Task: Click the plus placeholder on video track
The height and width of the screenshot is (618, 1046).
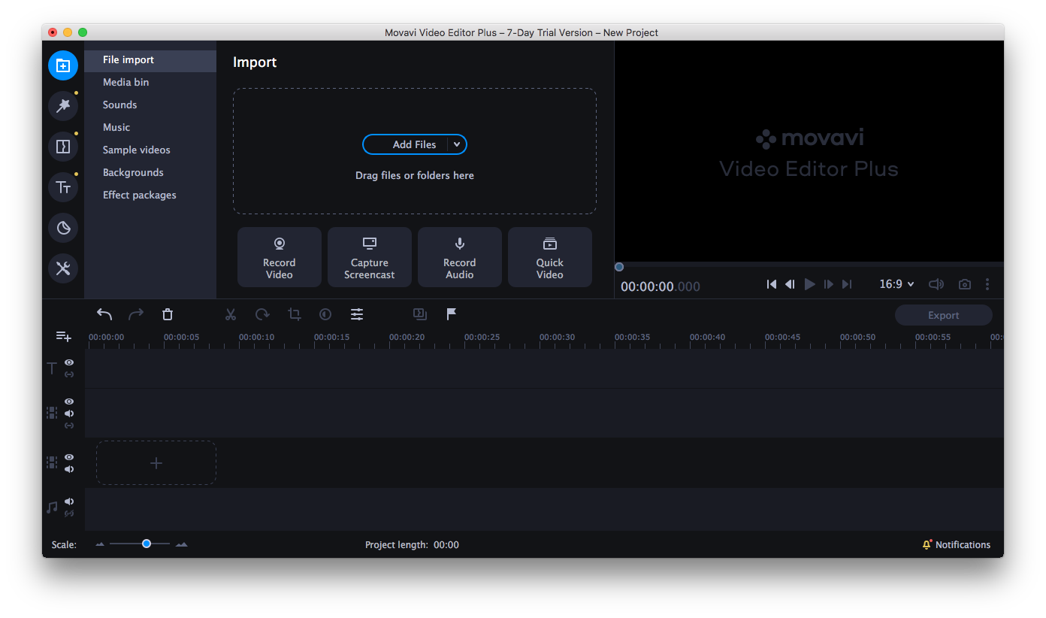Action: click(156, 463)
